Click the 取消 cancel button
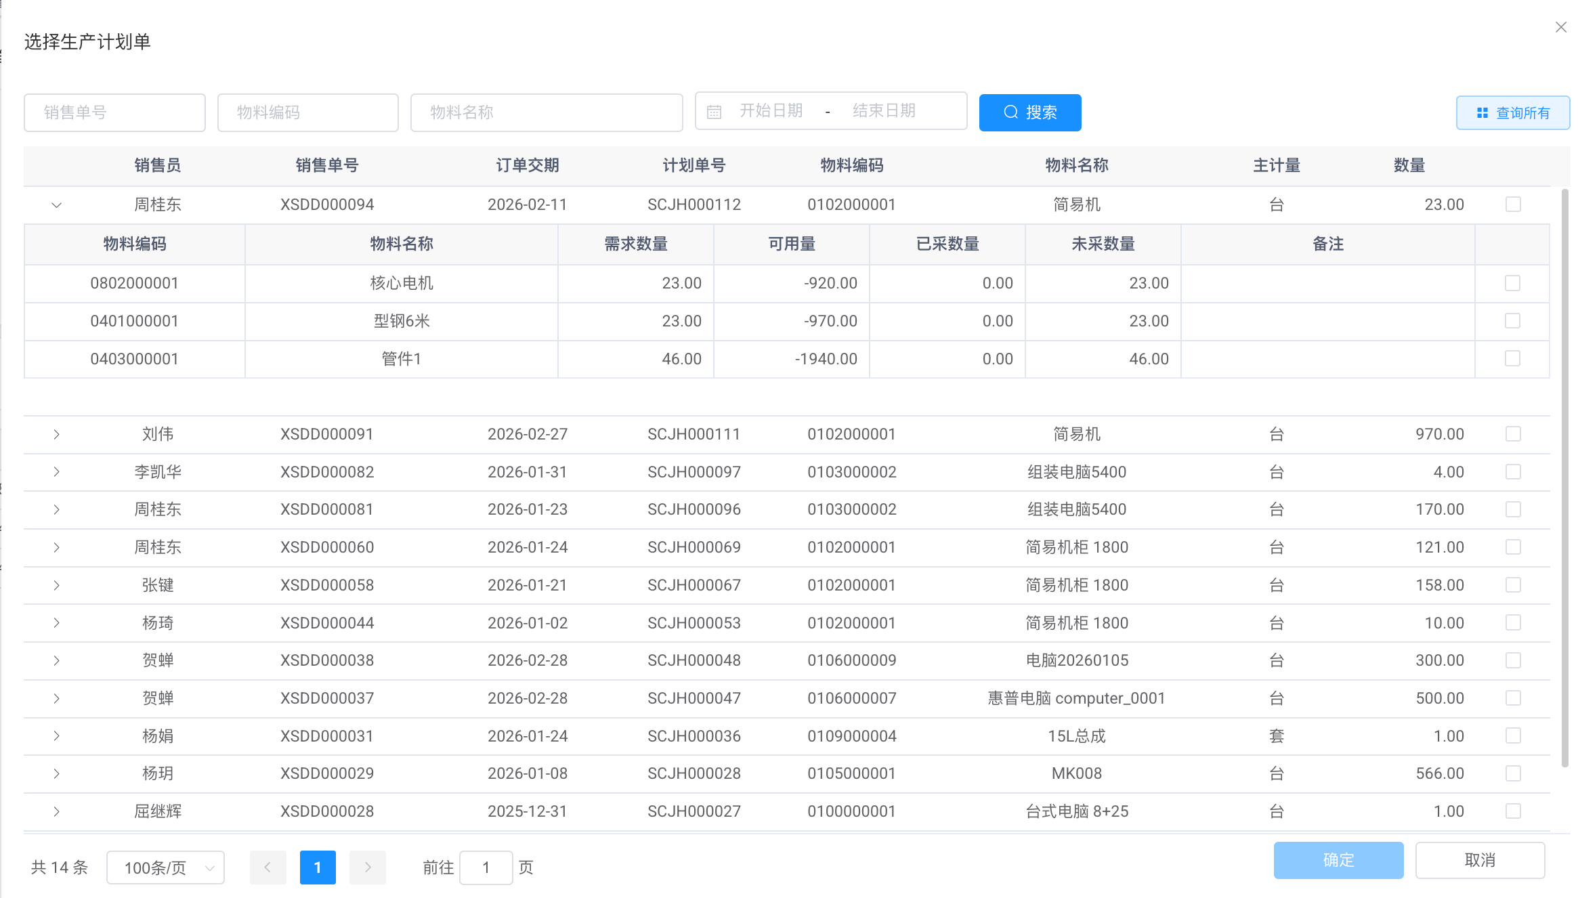Viewport: 1578px width, 898px height. pos(1479,860)
